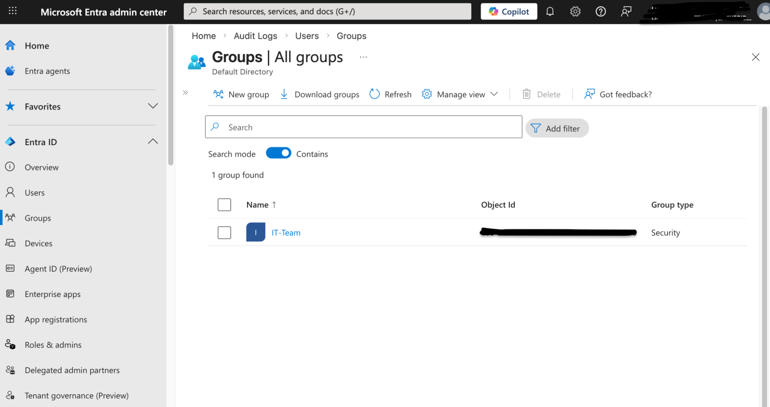770x407 pixels.
Task: Sort by the Name column header
Action: [x=261, y=205]
